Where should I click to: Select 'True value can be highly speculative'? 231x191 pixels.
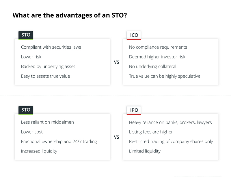[165, 76]
